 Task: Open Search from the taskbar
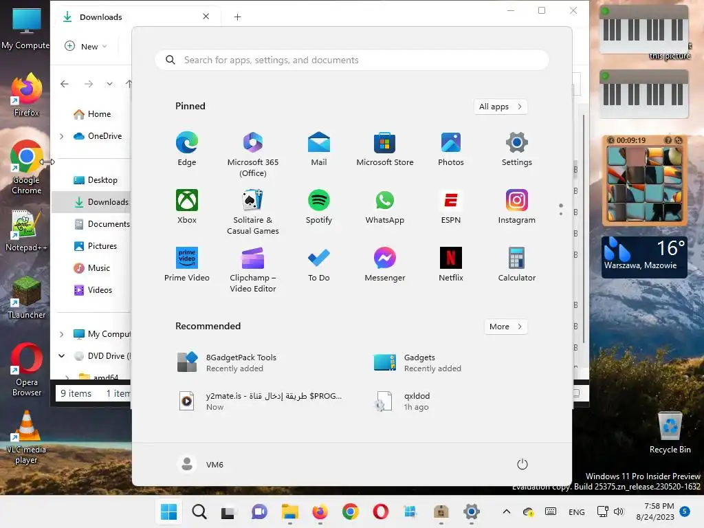[x=199, y=511]
